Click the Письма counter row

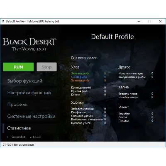click(136, 121)
